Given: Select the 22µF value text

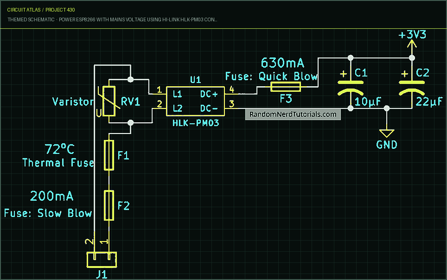Looking at the screenshot, I should (x=429, y=102).
